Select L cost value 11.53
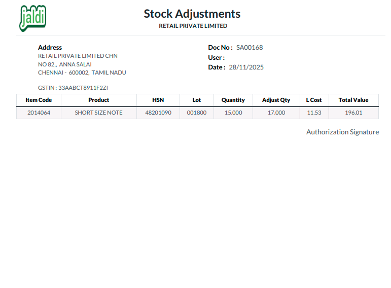 [x=314, y=113]
